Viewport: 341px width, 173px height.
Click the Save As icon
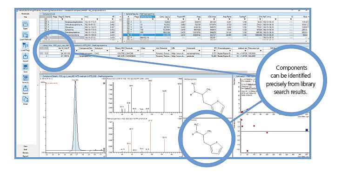click(26, 78)
